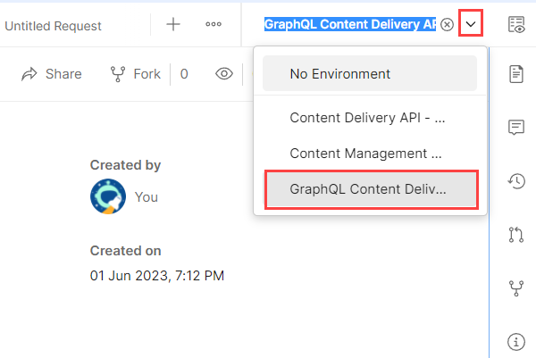536x358 pixels.
Task: Select No Environment option
Action: (x=370, y=73)
